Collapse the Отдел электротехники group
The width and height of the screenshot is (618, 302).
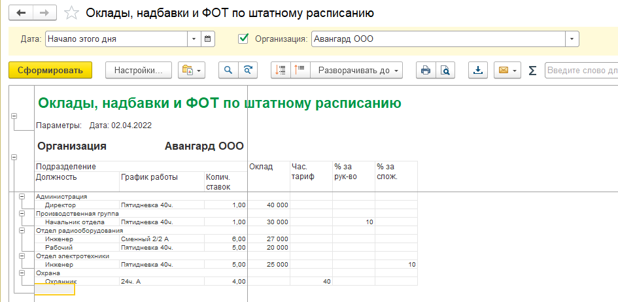pos(22,256)
